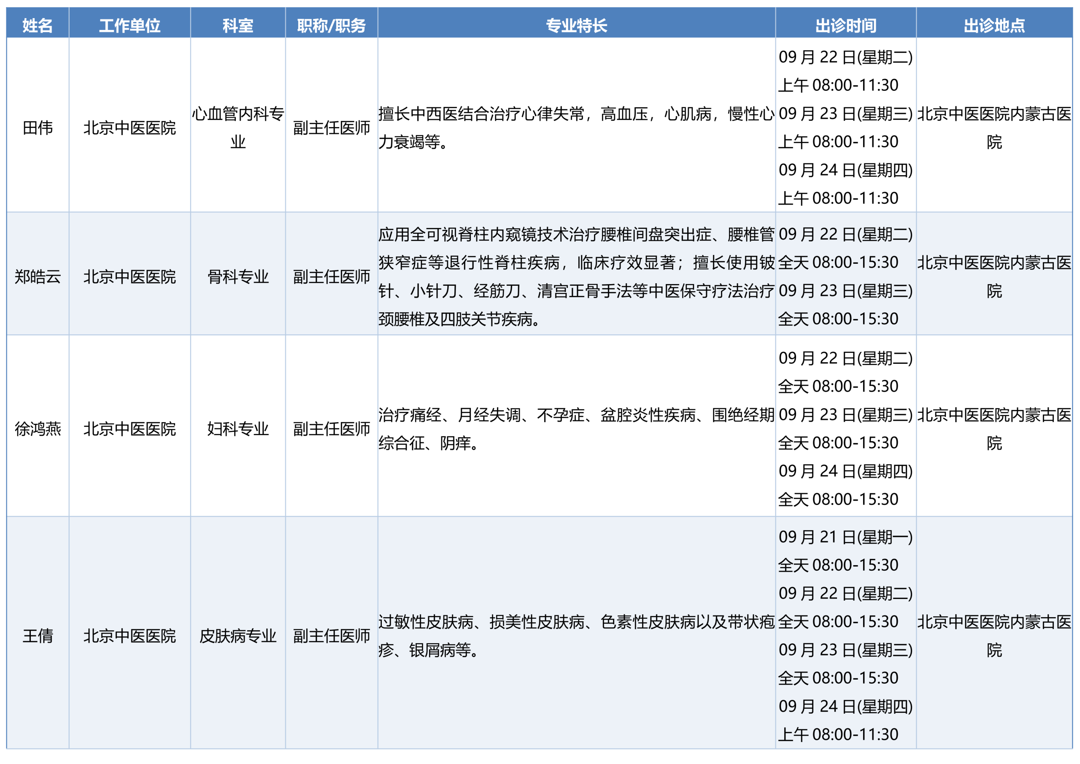1080x764 pixels.
Task: Select 徐鸿燕's specialty text about 痛经
Action: [576, 429]
